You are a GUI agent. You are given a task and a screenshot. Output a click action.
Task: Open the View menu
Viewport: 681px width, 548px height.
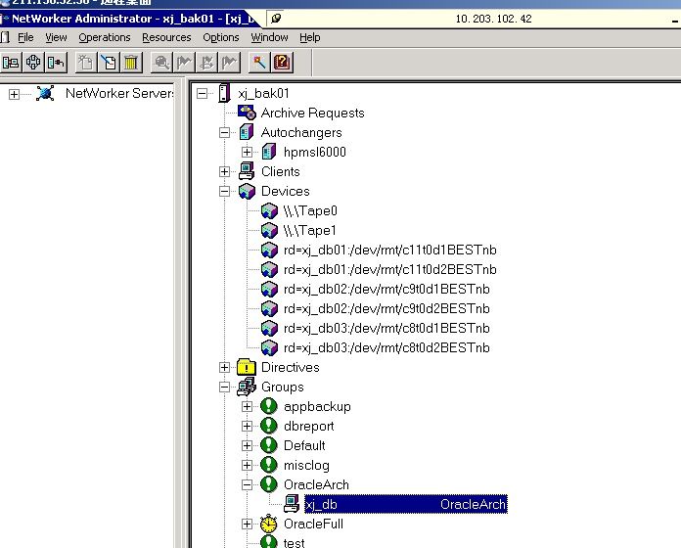56,38
